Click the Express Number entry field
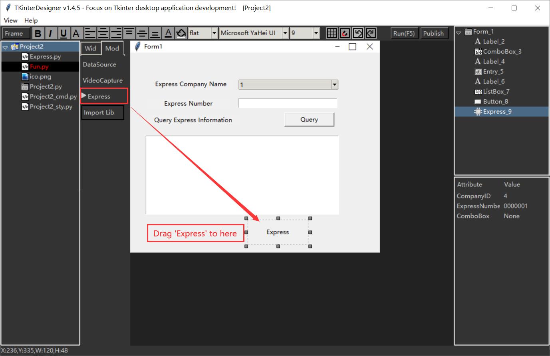Viewport: 550px width, 356px height. click(288, 103)
